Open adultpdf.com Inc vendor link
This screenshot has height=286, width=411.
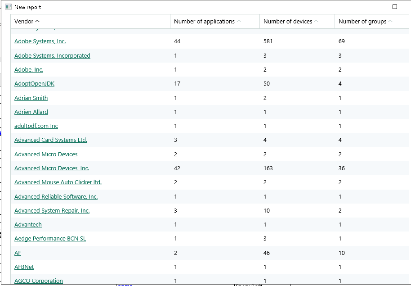(36, 126)
